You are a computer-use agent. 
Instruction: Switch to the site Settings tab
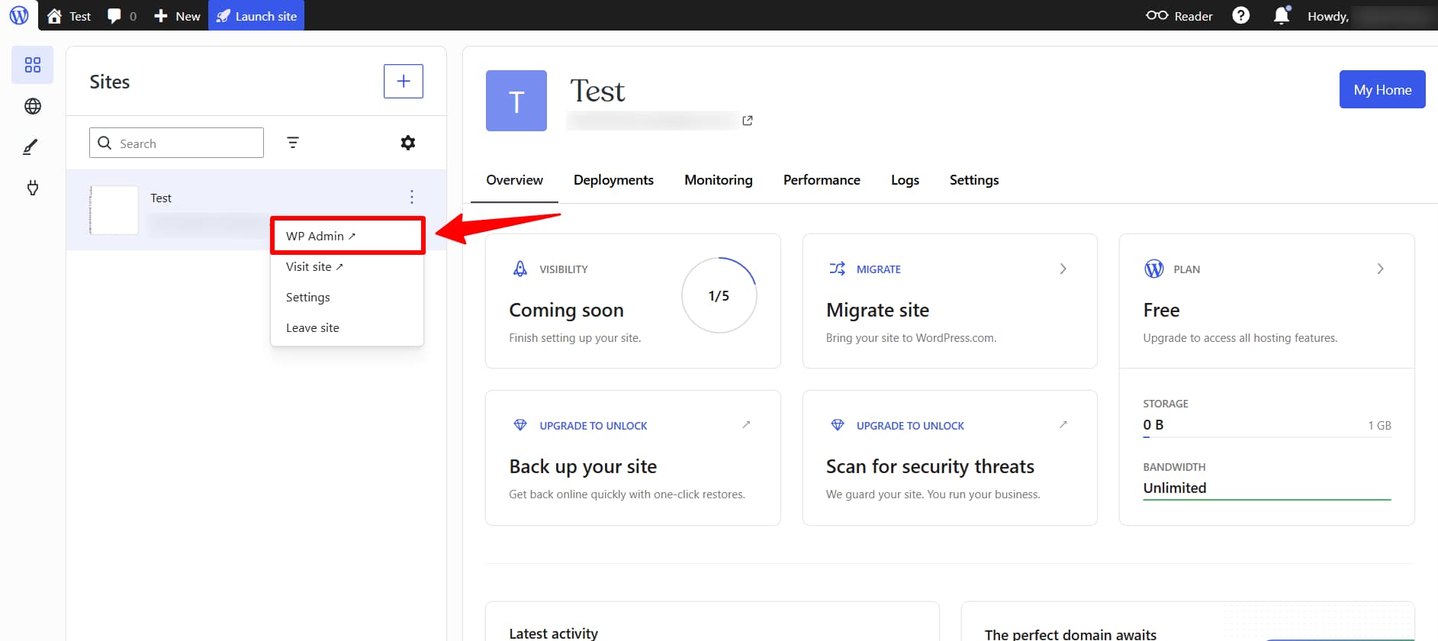click(973, 180)
